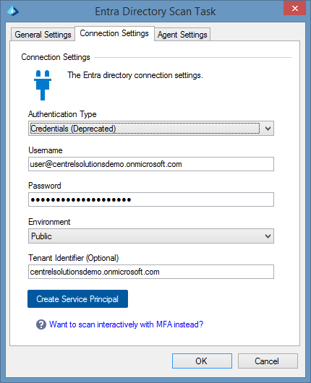Click the question mark help icon
311x383 pixels.
click(x=41, y=324)
